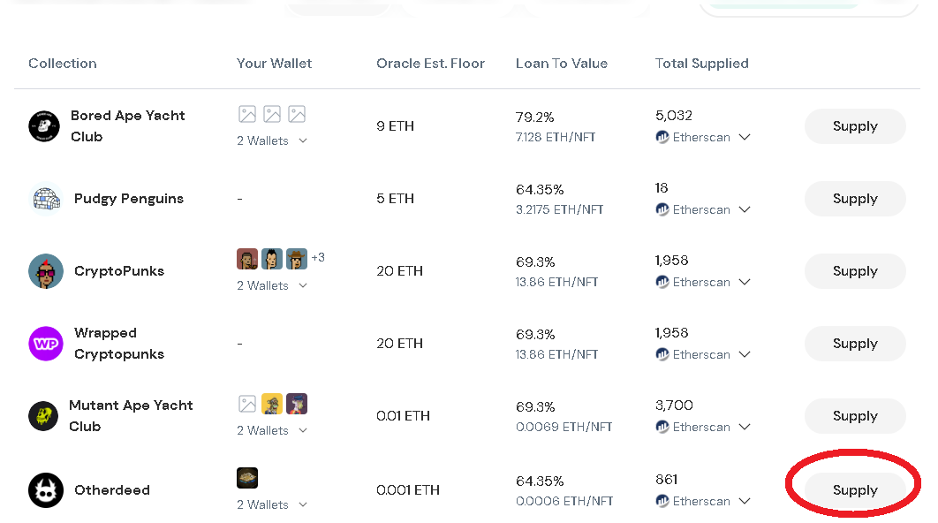Supply a Bored Ape Yacht Club NFT
The height and width of the screenshot is (523, 938).
point(855,126)
